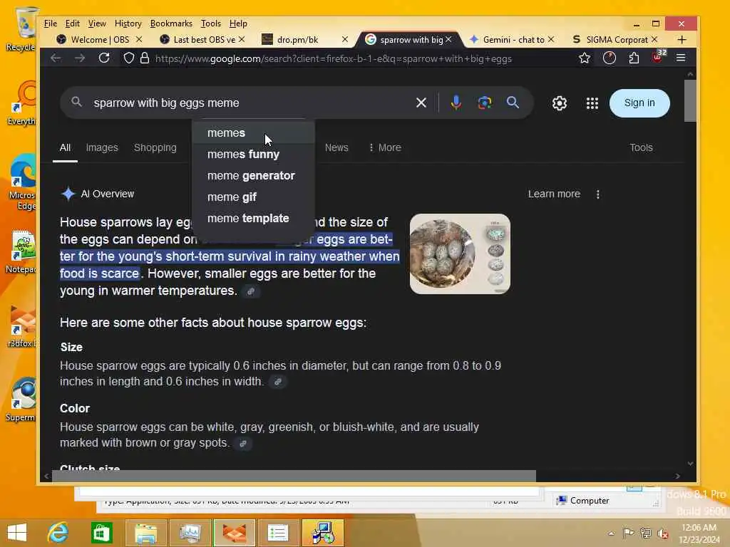Click the source link icon after 'gray spots'

[242, 444]
